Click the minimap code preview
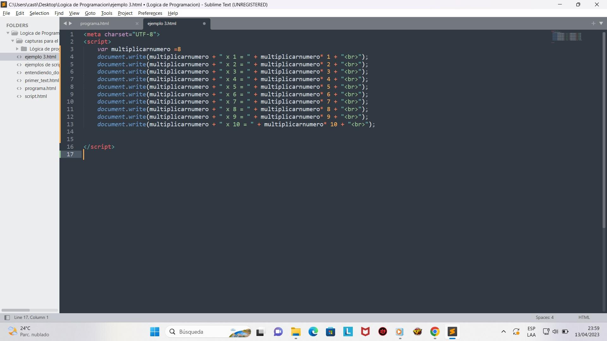This screenshot has width=607, height=341. pos(567,36)
